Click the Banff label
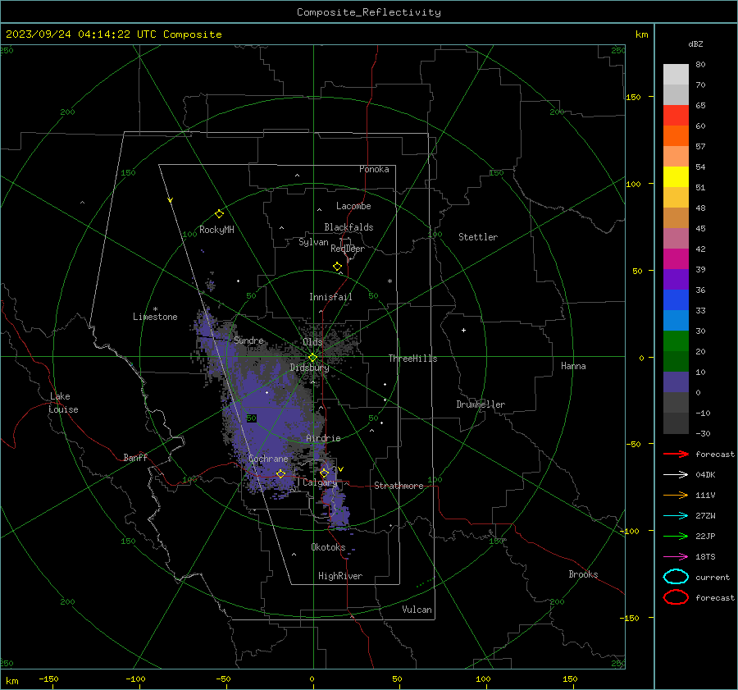 click(x=135, y=458)
